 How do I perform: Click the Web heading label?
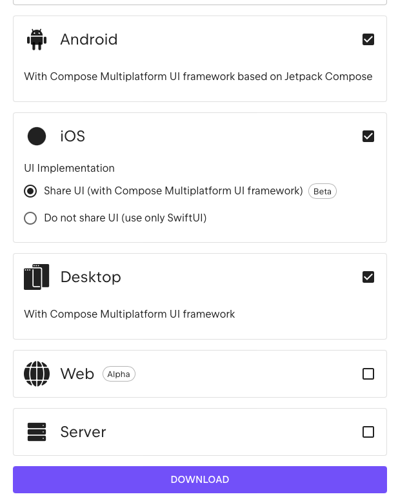coord(77,374)
